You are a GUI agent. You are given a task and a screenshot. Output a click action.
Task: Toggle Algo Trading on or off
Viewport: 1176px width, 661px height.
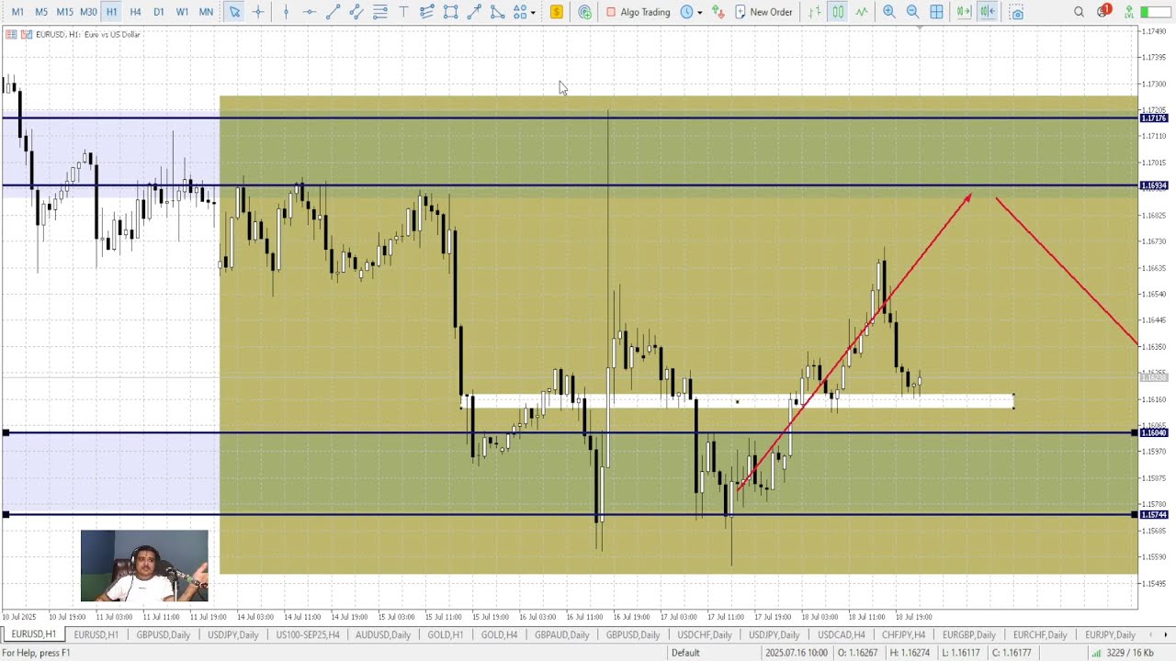click(x=638, y=12)
